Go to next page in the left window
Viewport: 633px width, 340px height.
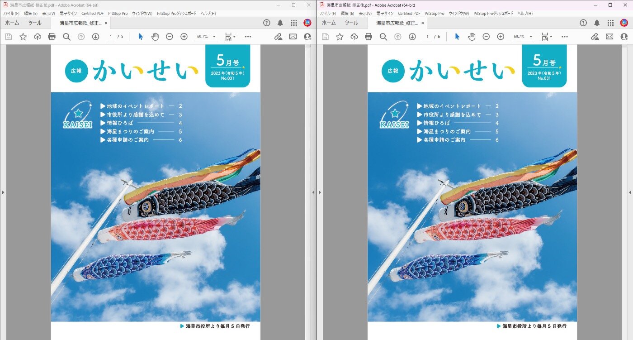pos(95,37)
